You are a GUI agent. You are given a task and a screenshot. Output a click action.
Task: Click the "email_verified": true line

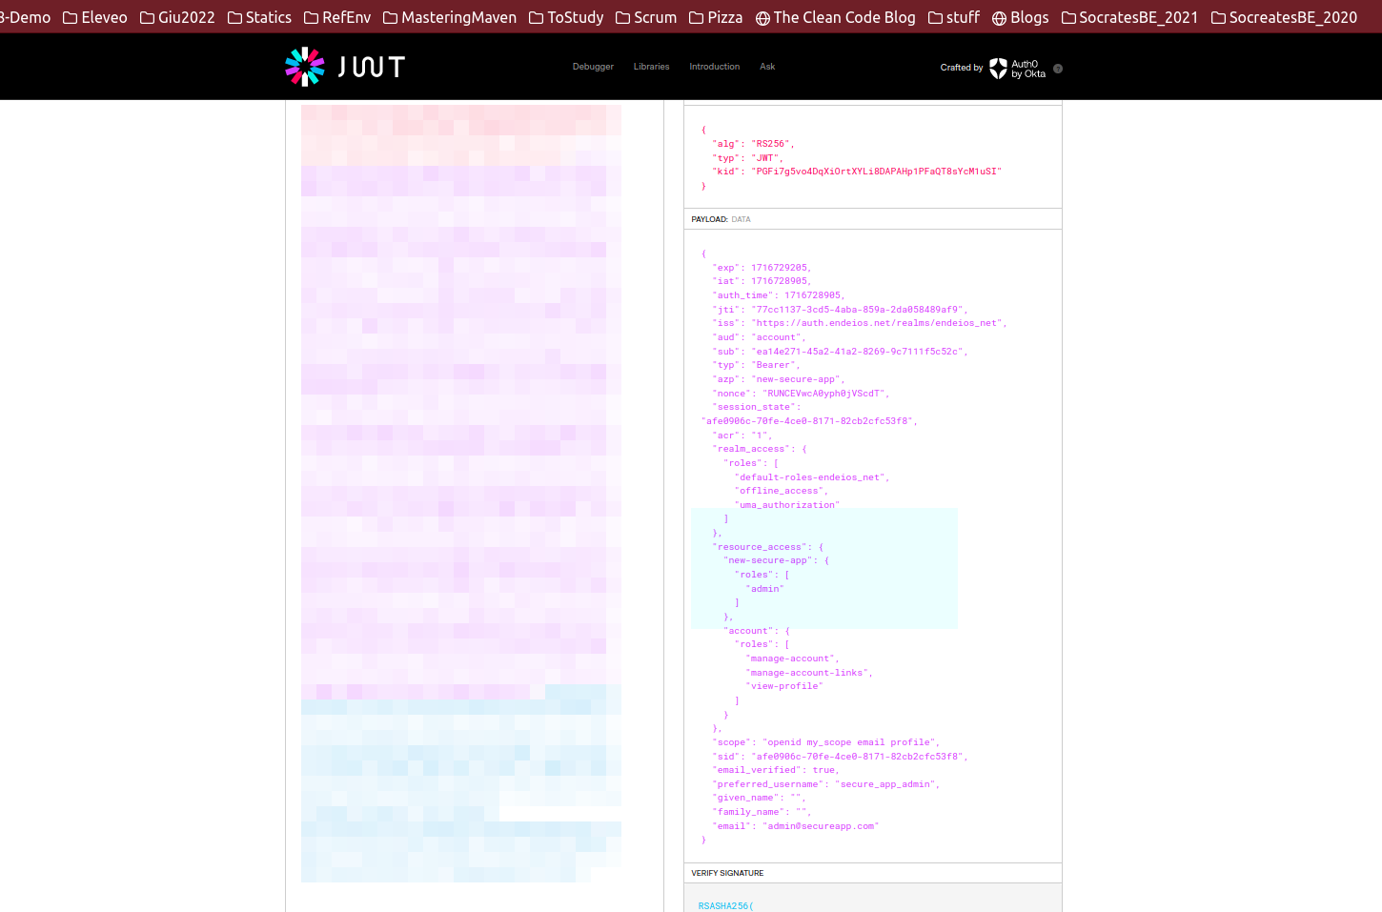pos(776,770)
